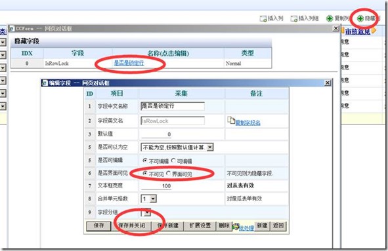Viewport: 388px width, 251px height.
Task: Open the 审核意见 link
Action: 358,31
